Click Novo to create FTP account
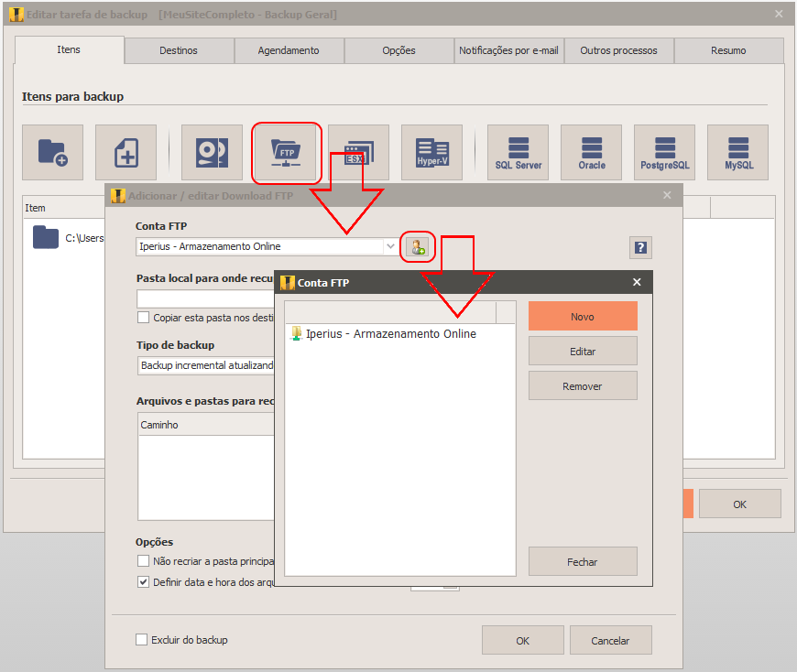Image resolution: width=797 pixels, height=672 pixels. (x=583, y=317)
